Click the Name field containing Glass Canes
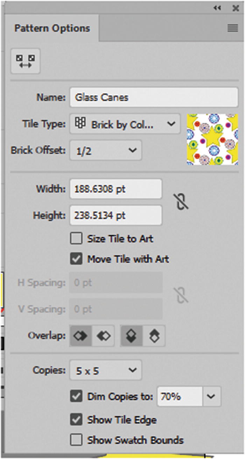Viewport: 245px width, 459px height. click(x=154, y=97)
